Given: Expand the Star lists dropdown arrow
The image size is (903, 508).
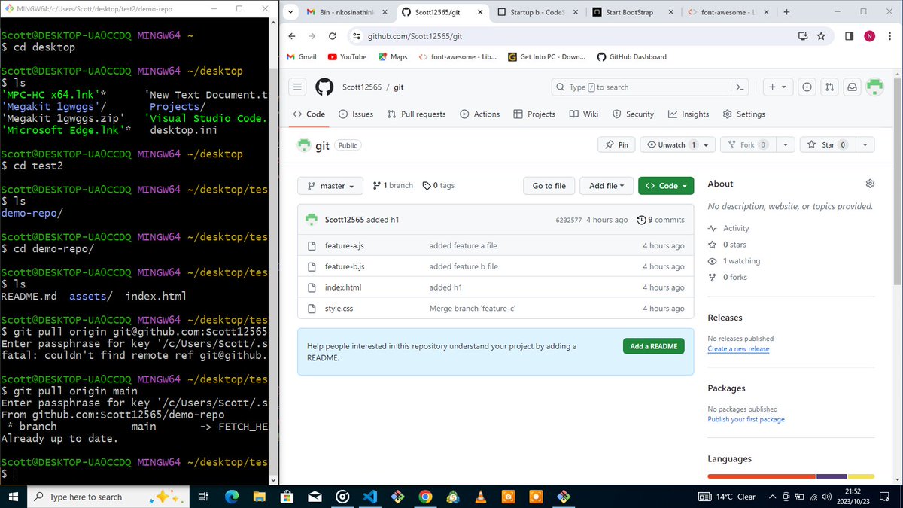Looking at the screenshot, I should (865, 144).
